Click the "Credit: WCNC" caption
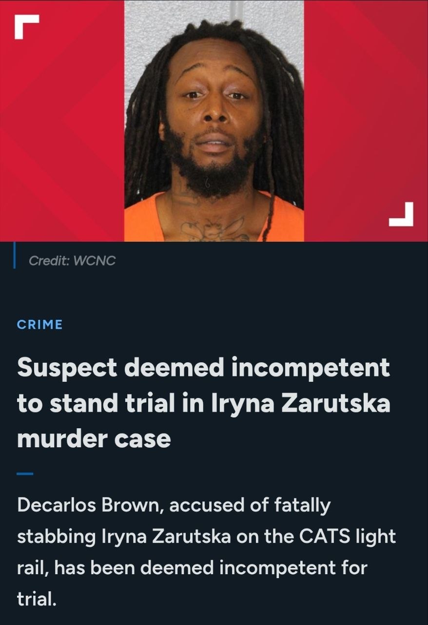 [72, 261]
